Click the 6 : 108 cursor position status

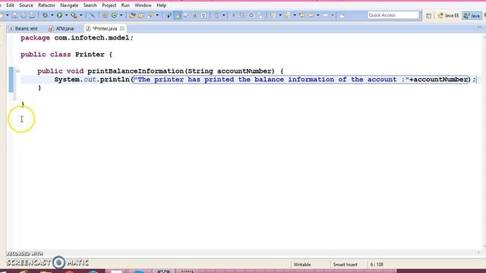pyautogui.click(x=377, y=265)
